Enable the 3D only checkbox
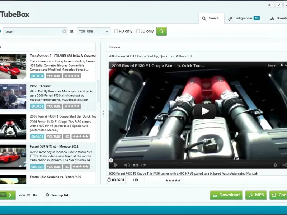This screenshot has width=287, height=215. (138, 31)
